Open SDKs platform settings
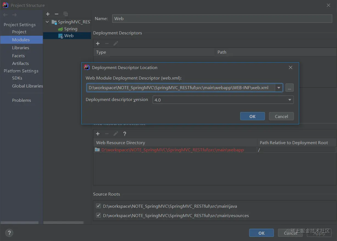Viewport: 337px width, 241px height. coord(17,78)
